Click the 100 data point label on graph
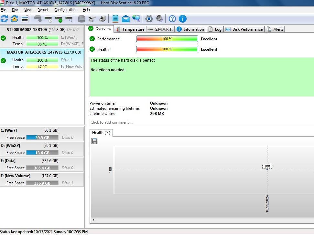Screen dimensions: 314x235 pos(267,166)
